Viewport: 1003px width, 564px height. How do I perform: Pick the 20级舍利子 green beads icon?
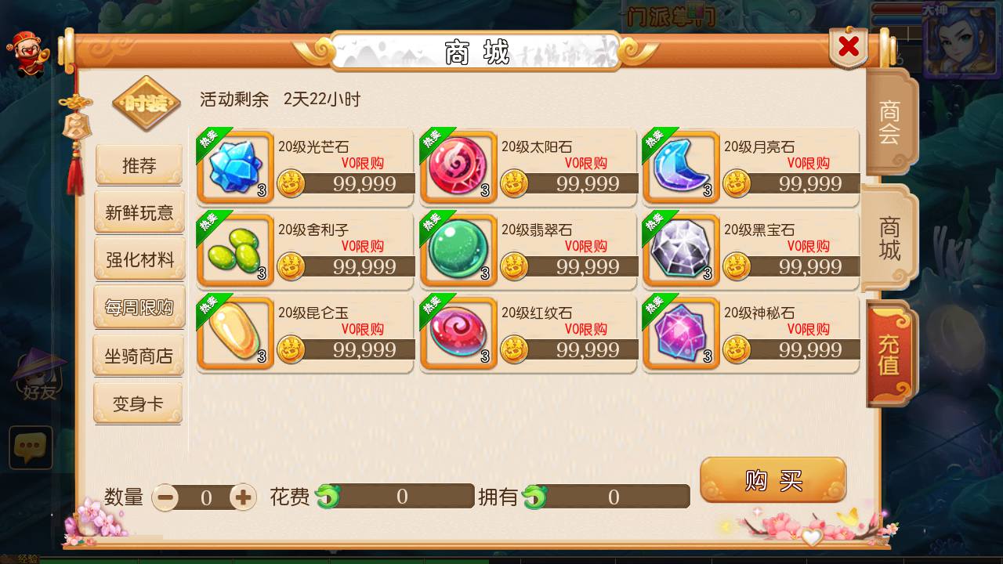tap(235, 250)
